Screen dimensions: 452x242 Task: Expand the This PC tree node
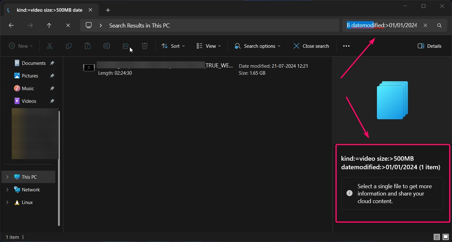(x=7, y=177)
